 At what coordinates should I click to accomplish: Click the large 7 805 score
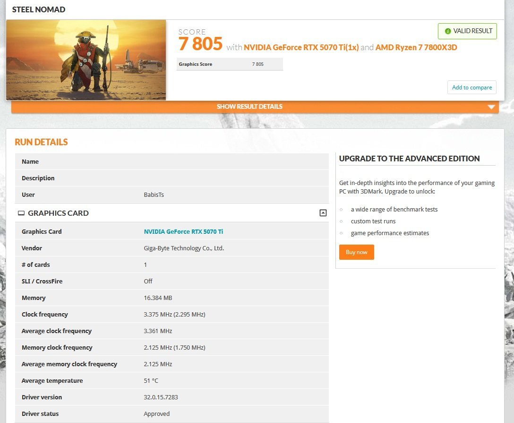point(200,44)
